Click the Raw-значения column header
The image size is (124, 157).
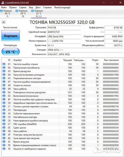pyautogui.click(x=110, y=60)
